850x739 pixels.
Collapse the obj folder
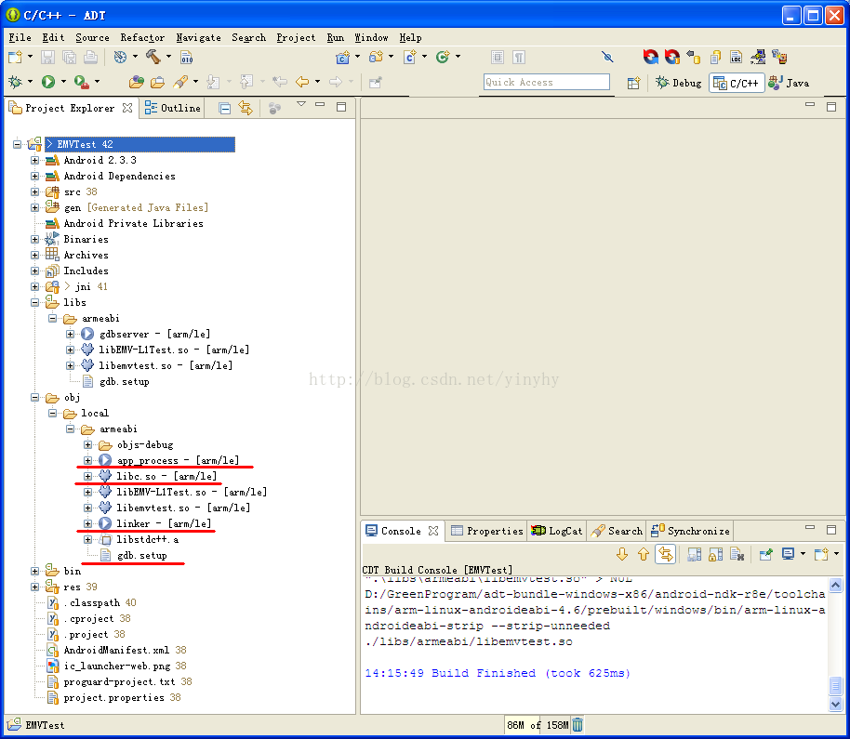pyautogui.click(x=34, y=397)
